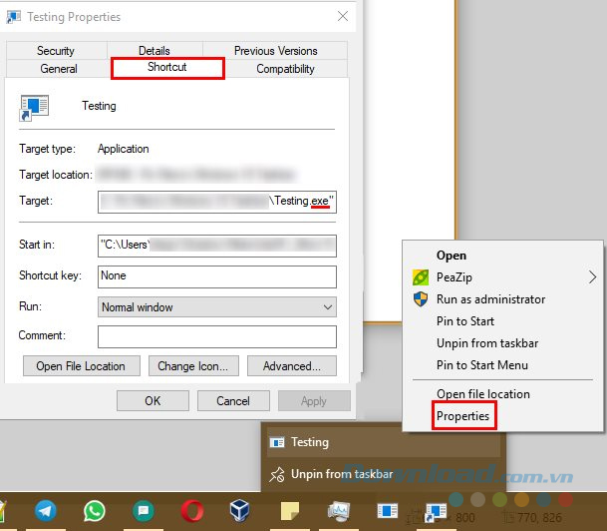The height and width of the screenshot is (531, 607).
Task: Click the PeaZip icon in context menu
Action: tap(421, 277)
